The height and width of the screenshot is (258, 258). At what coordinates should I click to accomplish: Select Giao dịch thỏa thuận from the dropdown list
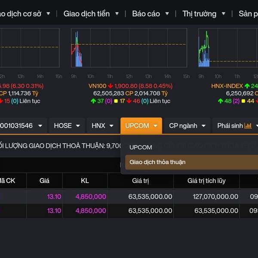tap(157, 162)
